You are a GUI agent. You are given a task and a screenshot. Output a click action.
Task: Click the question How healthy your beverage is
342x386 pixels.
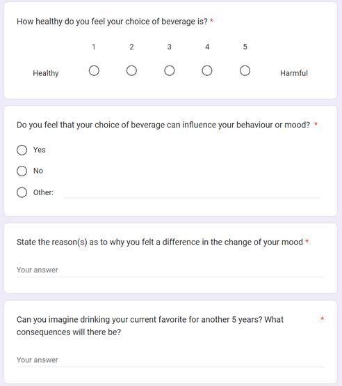[x=112, y=22]
